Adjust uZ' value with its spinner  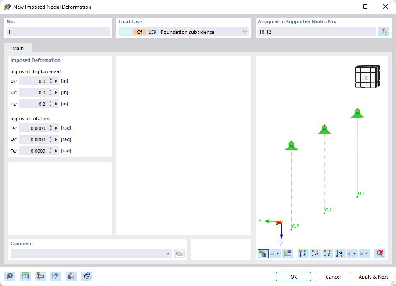point(50,104)
